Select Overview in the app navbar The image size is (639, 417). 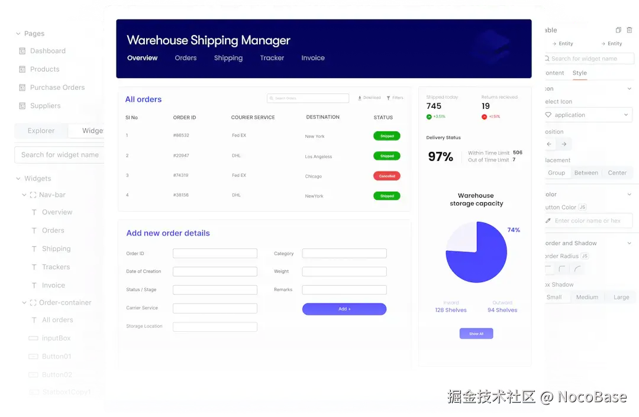pyautogui.click(x=142, y=58)
